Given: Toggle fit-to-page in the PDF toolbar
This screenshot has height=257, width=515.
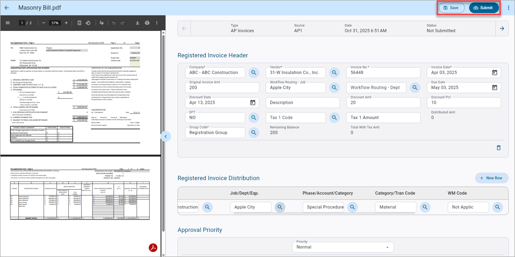Looking at the screenshot, I should pos(79,23).
